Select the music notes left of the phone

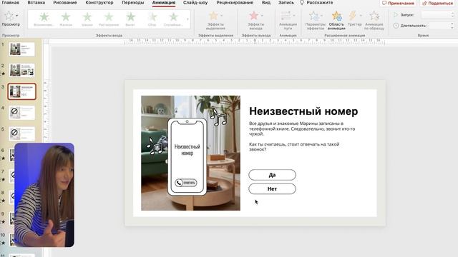coord(155,146)
